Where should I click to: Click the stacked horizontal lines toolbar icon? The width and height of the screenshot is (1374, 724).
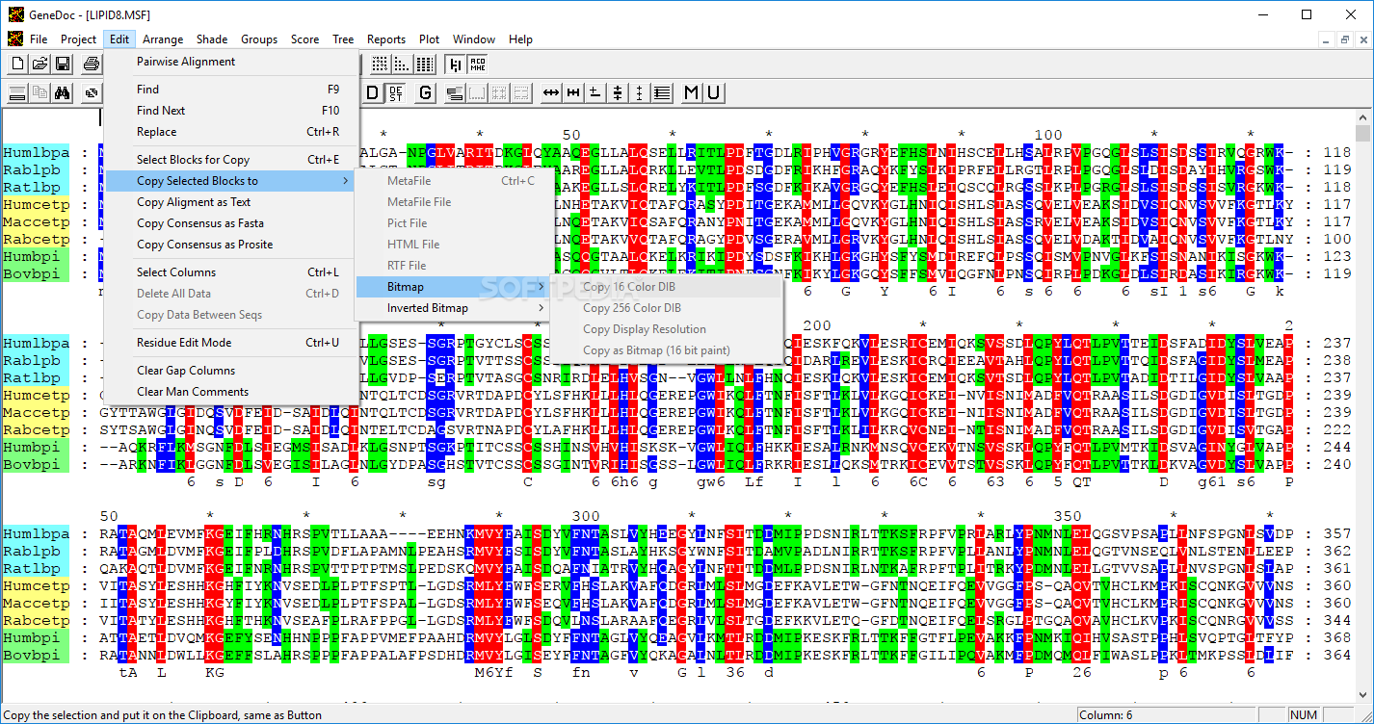click(x=17, y=93)
